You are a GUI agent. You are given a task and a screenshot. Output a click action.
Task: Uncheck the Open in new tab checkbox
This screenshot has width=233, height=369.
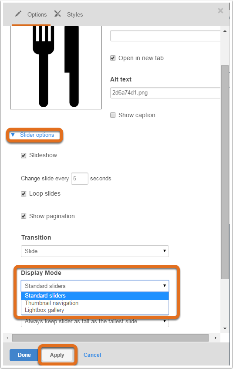click(x=113, y=58)
